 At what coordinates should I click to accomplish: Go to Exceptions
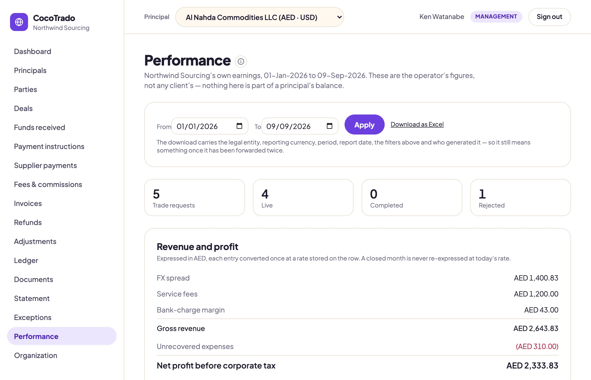[x=33, y=317]
